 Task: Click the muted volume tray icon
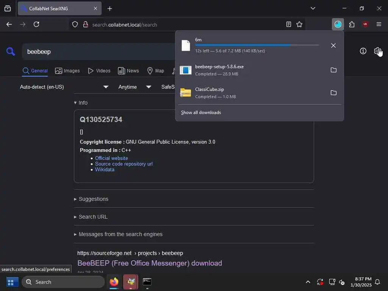pos(342,282)
